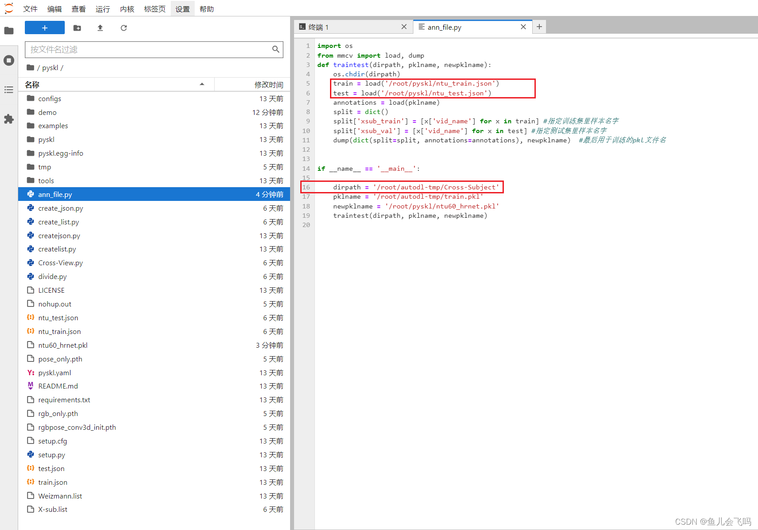Upload files using the upload icon
Viewport: 758px width, 530px height.
coord(100,27)
